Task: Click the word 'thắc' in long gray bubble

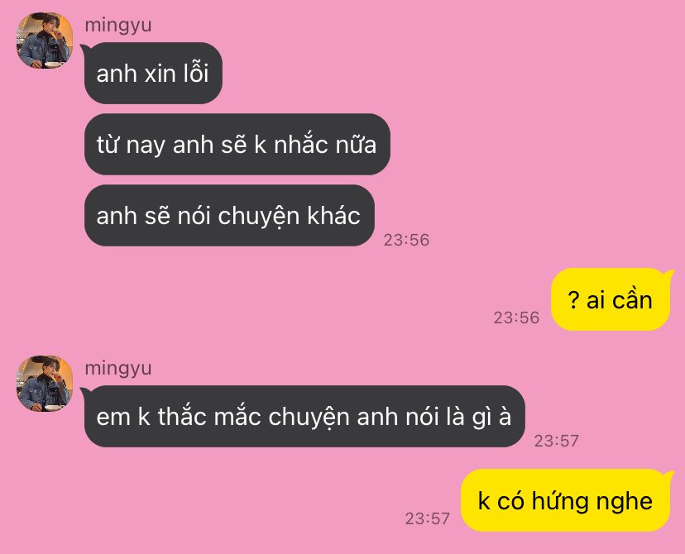Action: point(182,416)
